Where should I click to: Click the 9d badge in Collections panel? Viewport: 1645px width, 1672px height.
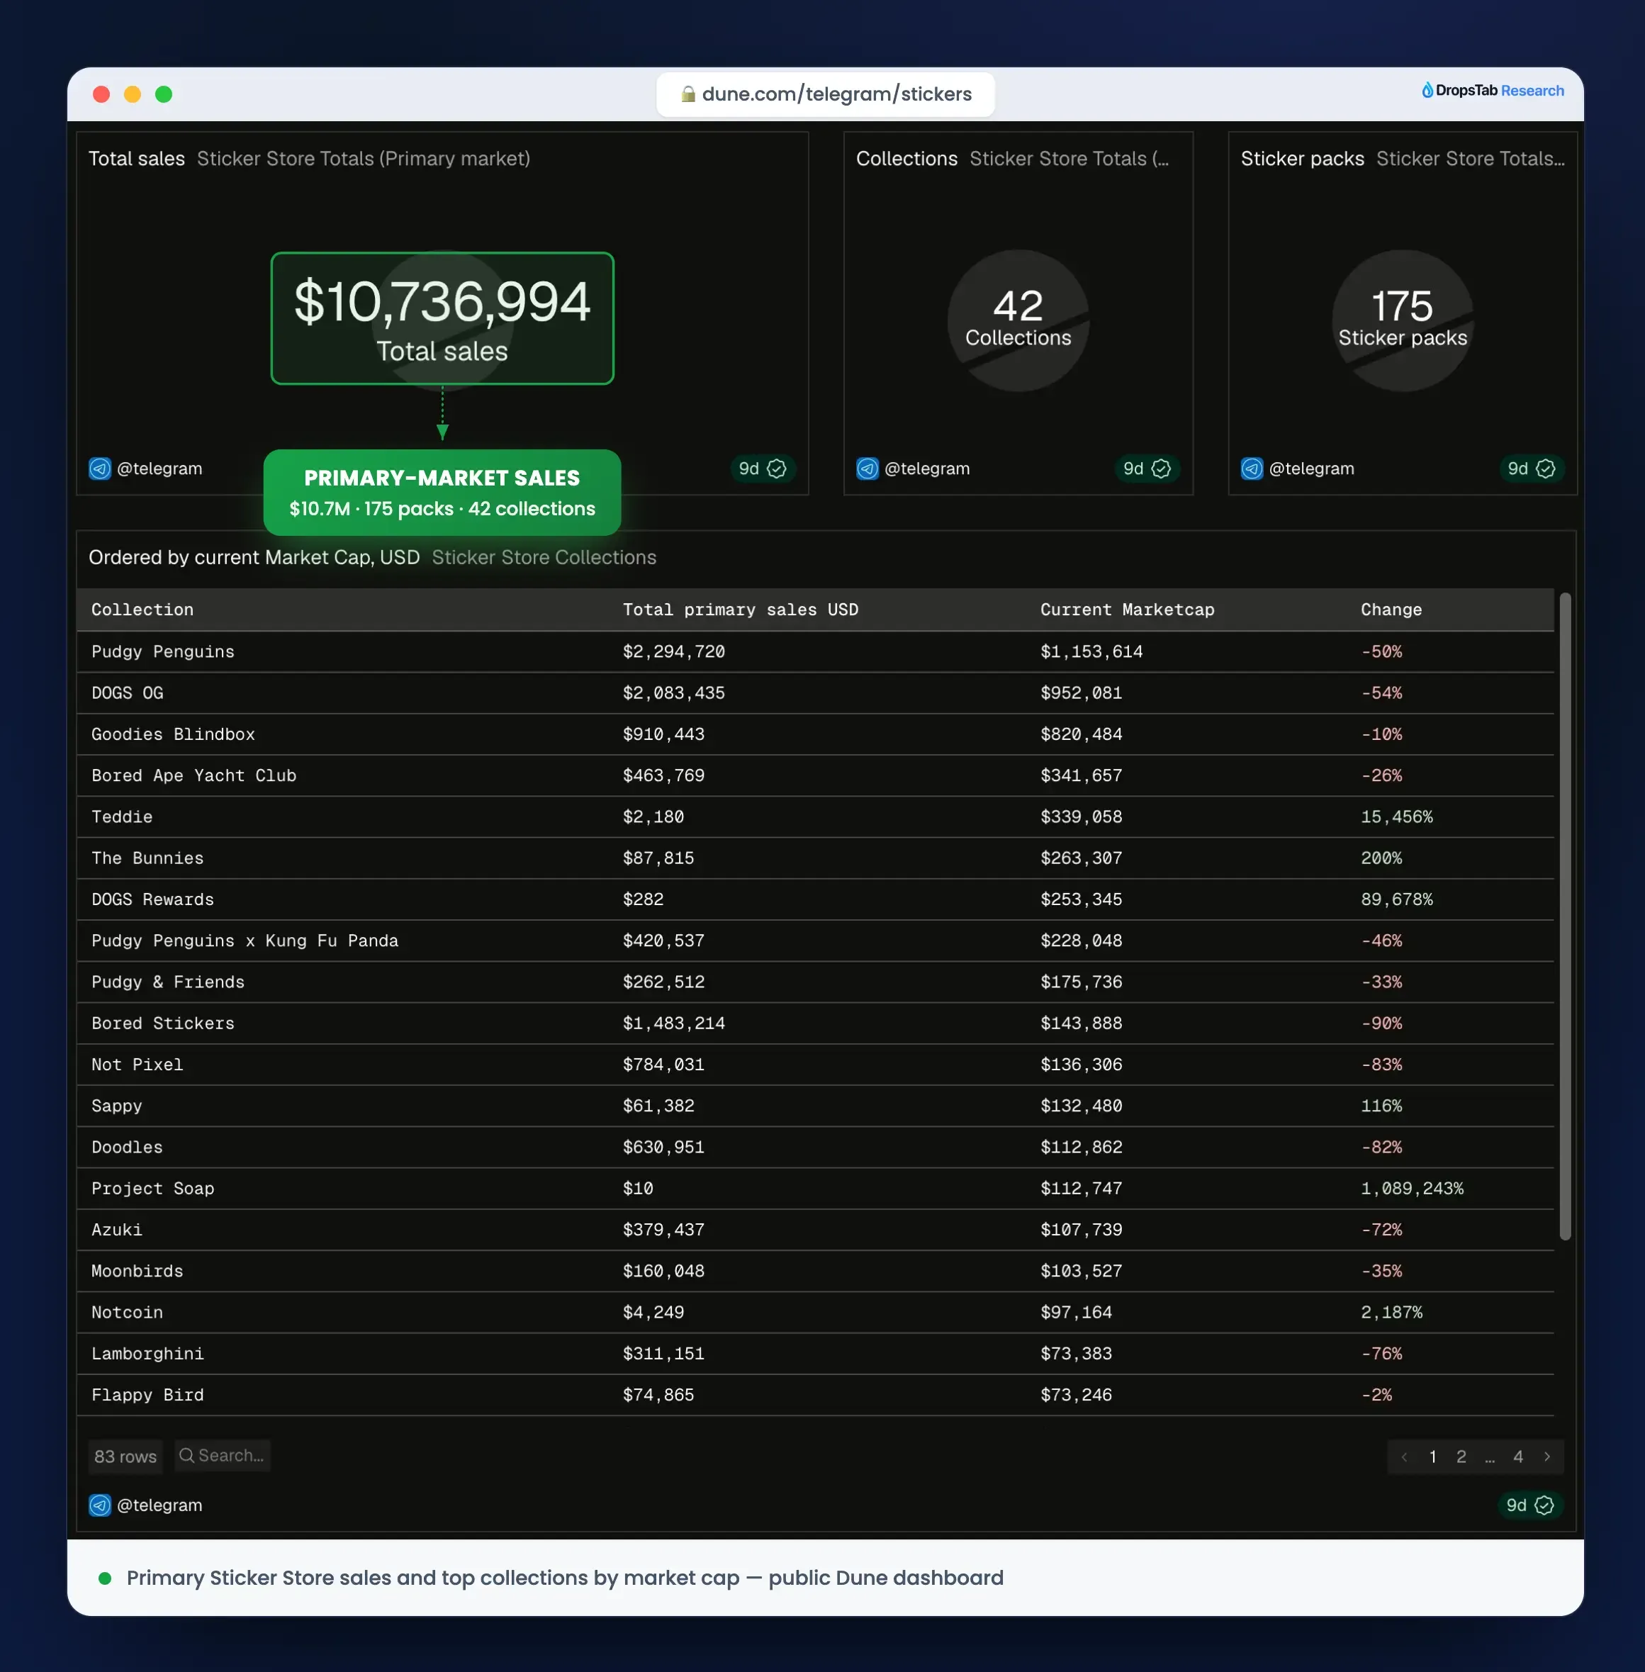[x=1147, y=469]
